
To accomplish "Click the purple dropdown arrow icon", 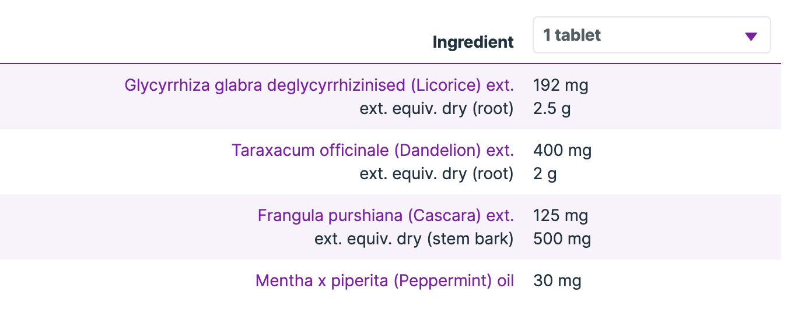I will (x=751, y=37).
